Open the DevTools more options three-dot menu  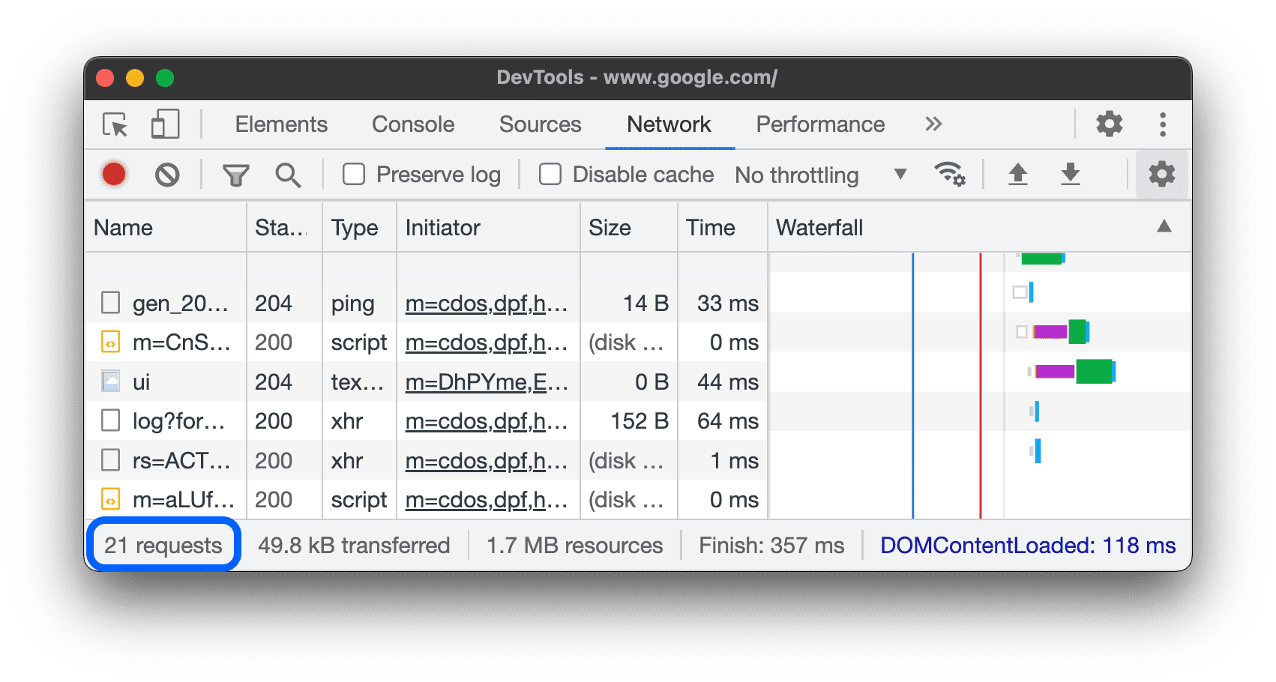point(1163,124)
